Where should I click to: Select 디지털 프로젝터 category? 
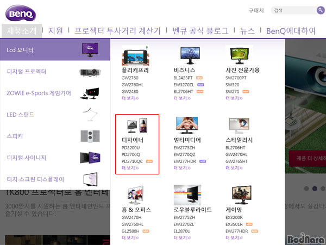[x=27, y=72]
